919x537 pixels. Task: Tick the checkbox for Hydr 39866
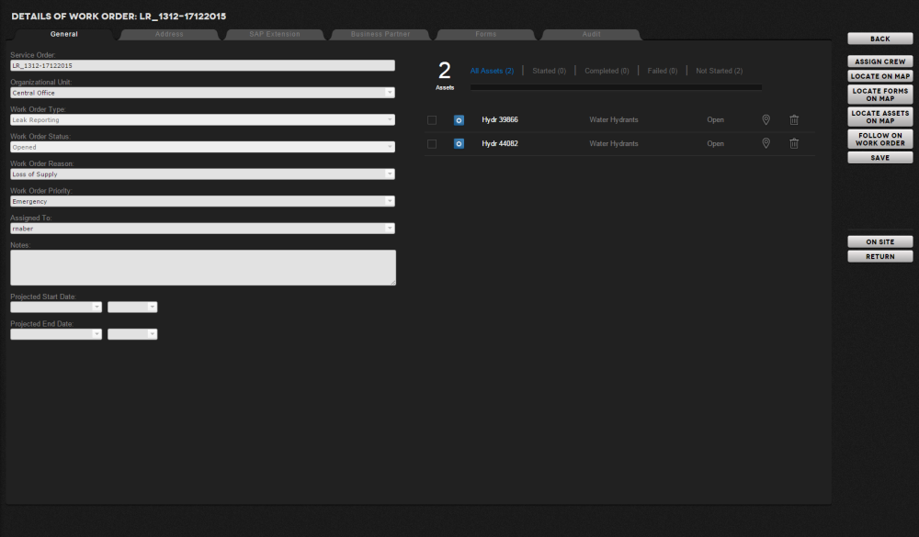[x=432, y=119]
